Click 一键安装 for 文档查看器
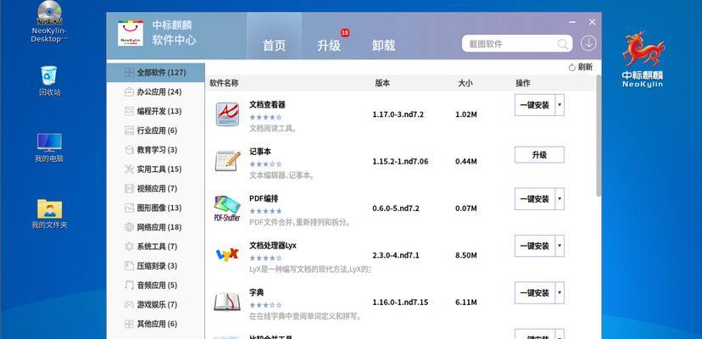 tap(535, 105)
